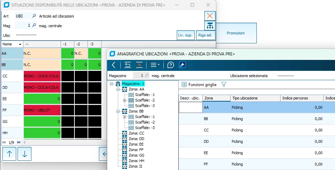Click the Riga sel. button
This screenshot has height=170, width=335.
point(205,35)
